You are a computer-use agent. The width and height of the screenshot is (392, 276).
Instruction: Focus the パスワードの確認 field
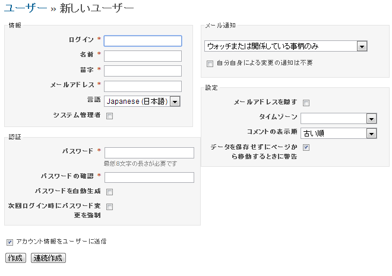click(149, 177)
